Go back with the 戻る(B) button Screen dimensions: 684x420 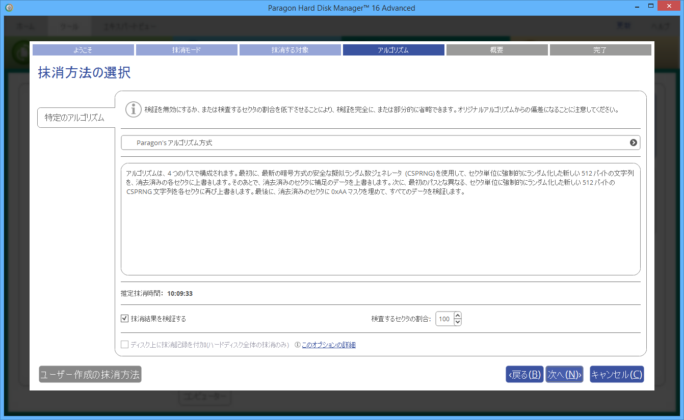[524, 374]
